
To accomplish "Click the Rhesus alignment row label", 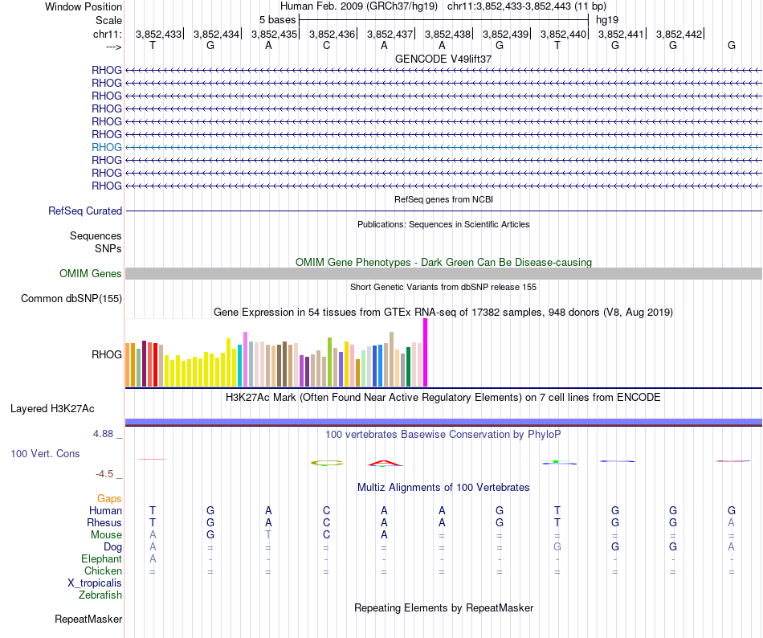I will click(104, 522).
